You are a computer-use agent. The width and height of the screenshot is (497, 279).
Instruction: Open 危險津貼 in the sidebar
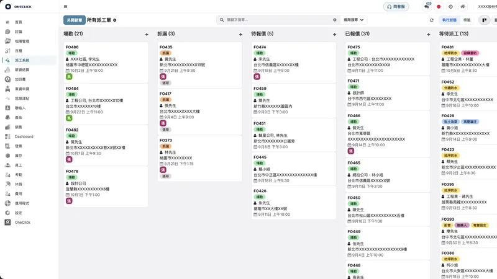[x=22, y=99]
